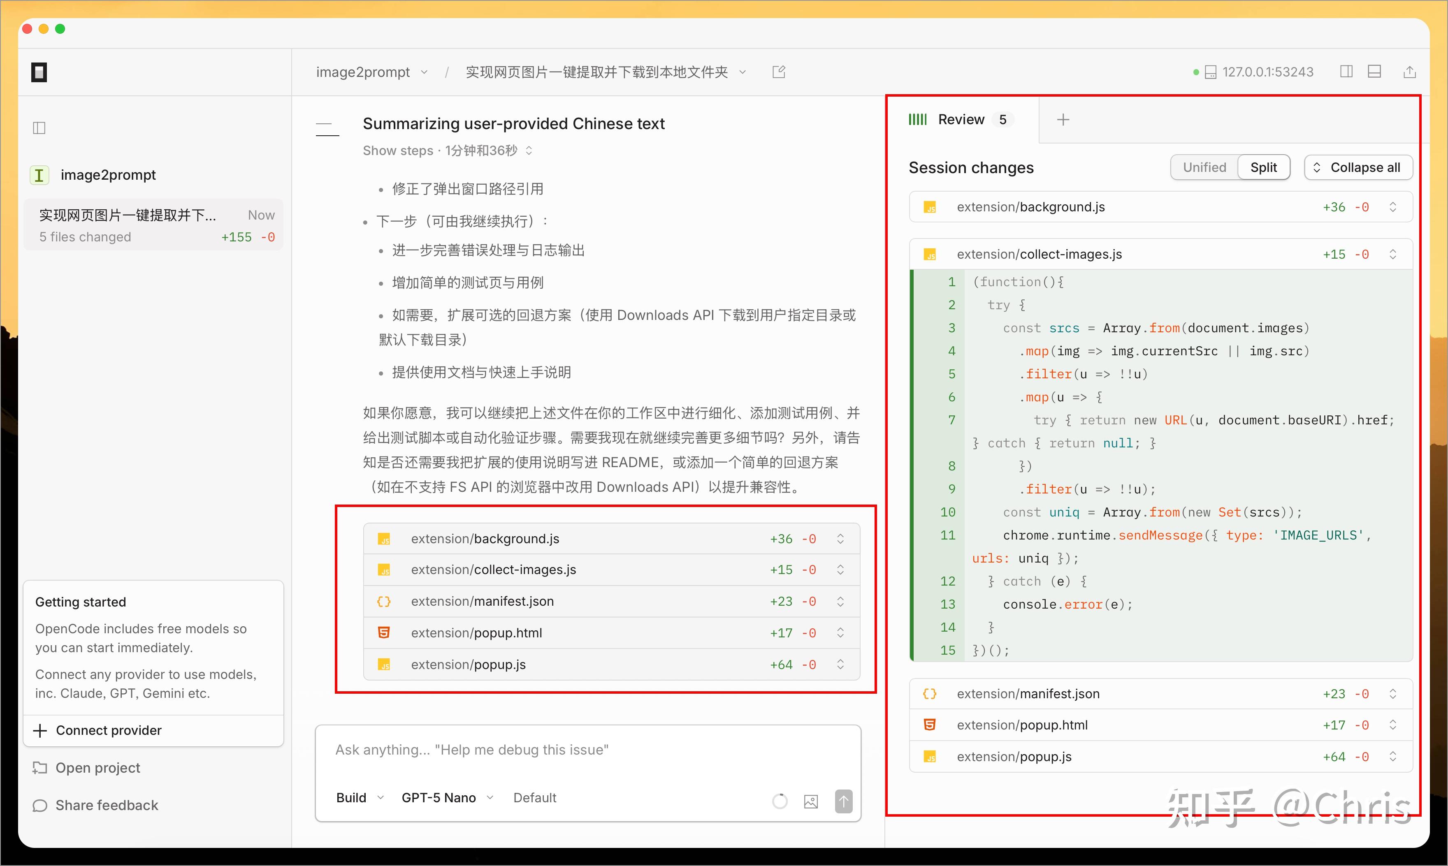Viewport: 1448px width, 866px height.
Task: Switch diff view to Unified
Action: (x=1204, y=167)
